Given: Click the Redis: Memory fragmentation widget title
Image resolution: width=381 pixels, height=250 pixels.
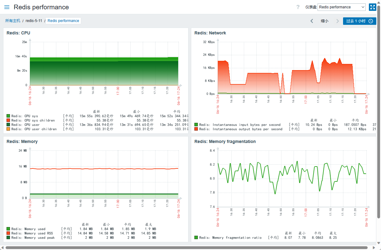Looking at the screenshot, I should coord(225,141).
